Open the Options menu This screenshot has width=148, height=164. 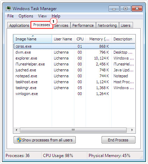[26, 16]
